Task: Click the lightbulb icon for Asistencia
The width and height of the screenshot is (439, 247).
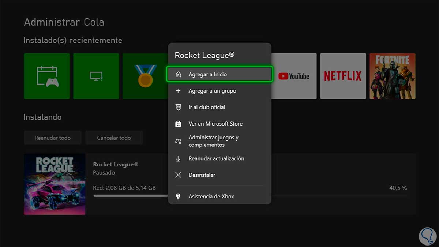Action: click(x=178, y=197)
